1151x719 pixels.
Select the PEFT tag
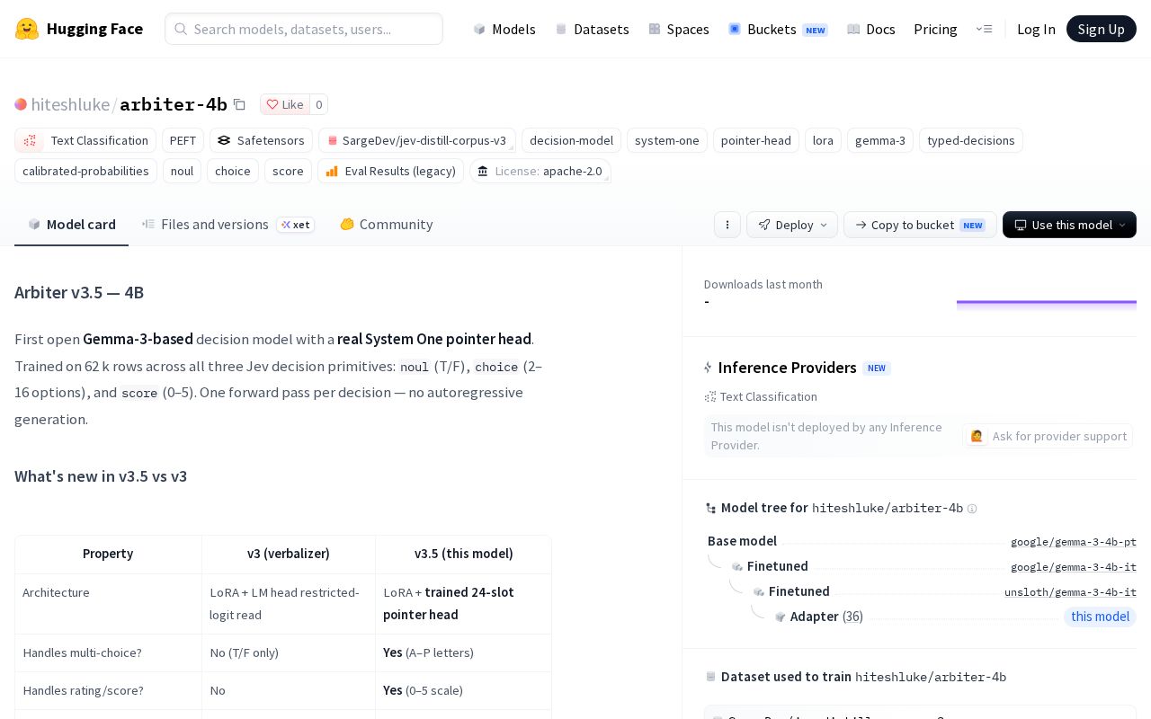point(183,140)
